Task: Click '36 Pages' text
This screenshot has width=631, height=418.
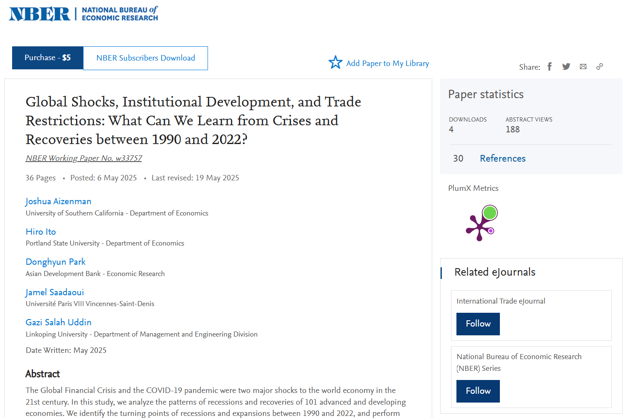Action: 41,178
